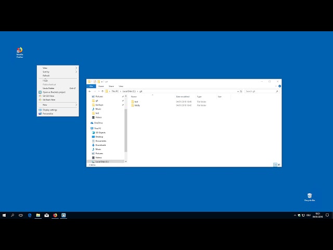The image size is (333, 250).
Task: Expand the Explorer ribbon with chevron
Action: pyautogui.click(x=276, y=86)
